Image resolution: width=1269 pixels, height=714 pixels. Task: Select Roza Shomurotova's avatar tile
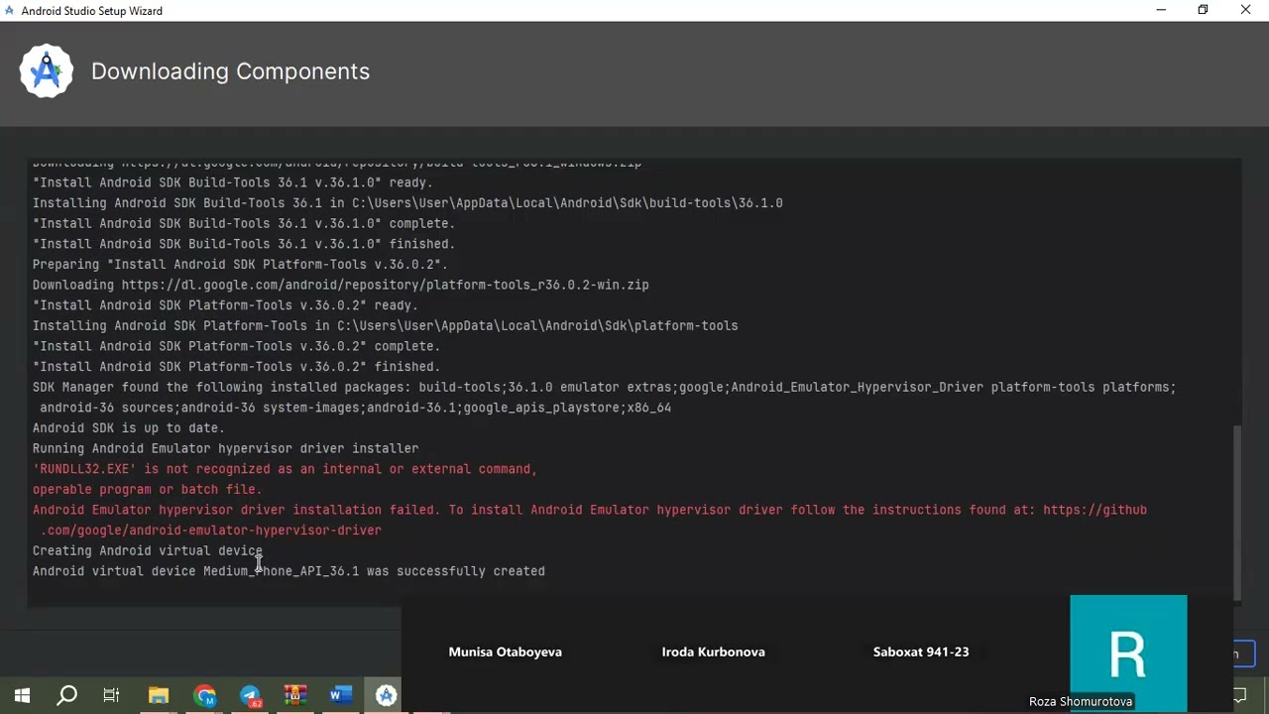click(x=1128, y=654)
